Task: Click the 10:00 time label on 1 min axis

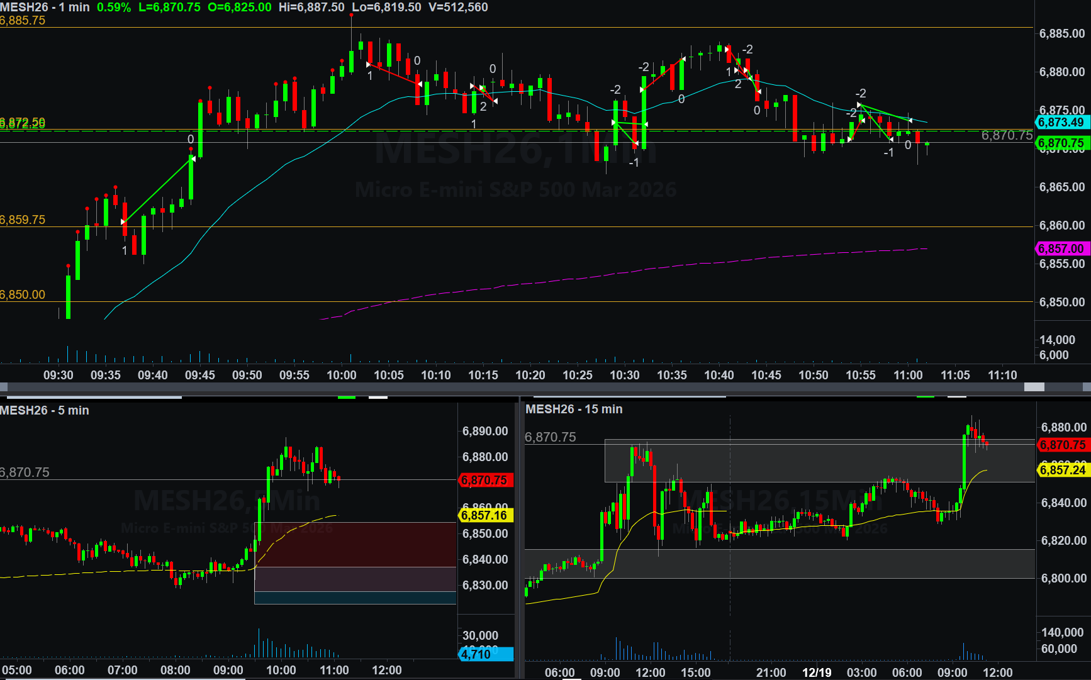Action: pos(342,376)
